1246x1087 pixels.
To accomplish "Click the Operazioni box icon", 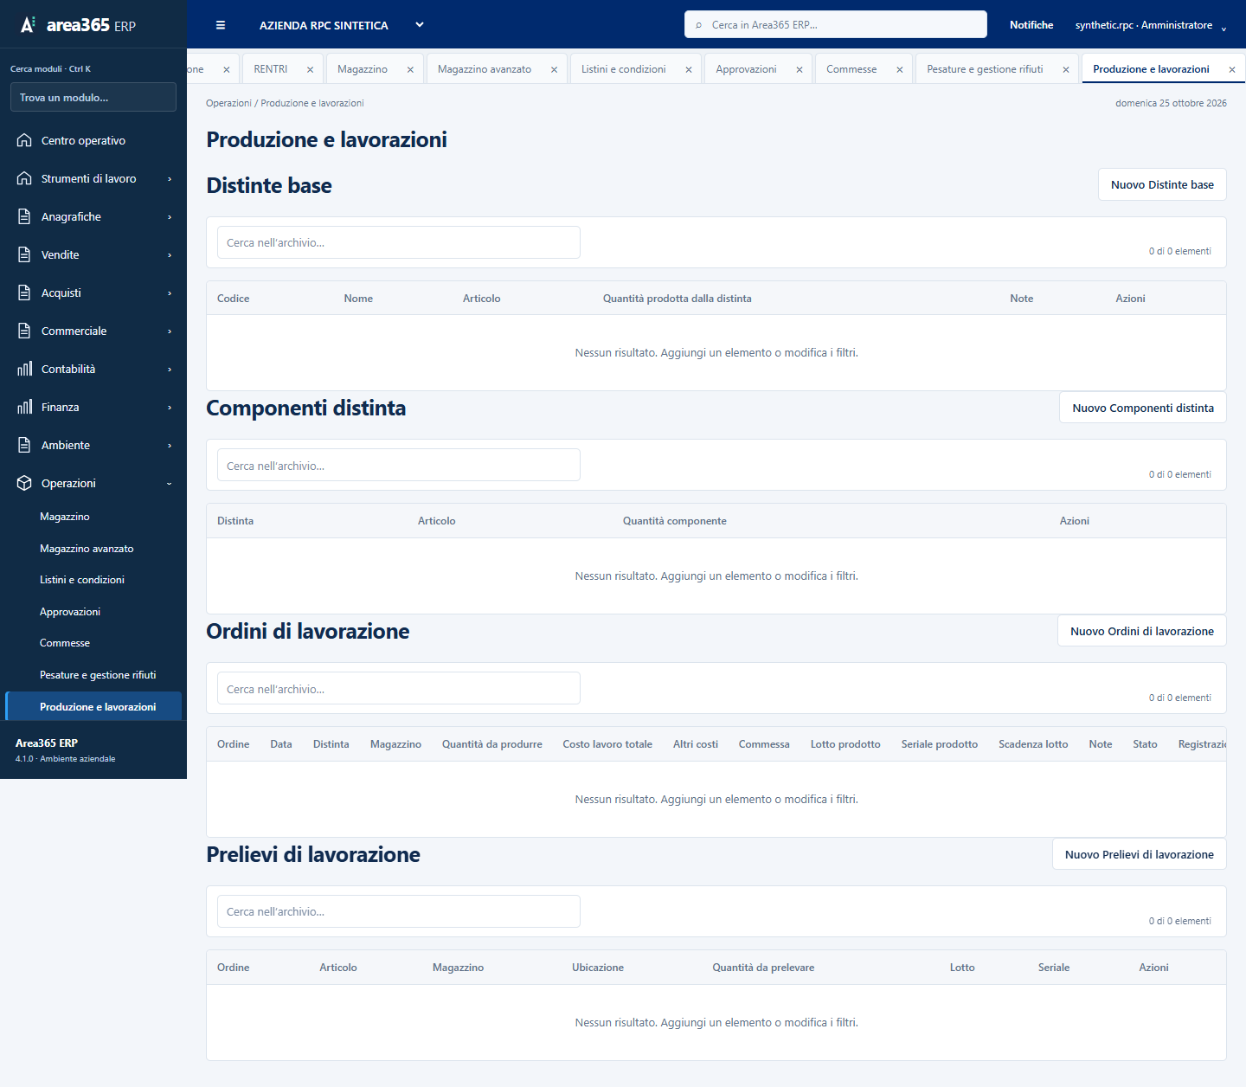I will pos(24,483).
